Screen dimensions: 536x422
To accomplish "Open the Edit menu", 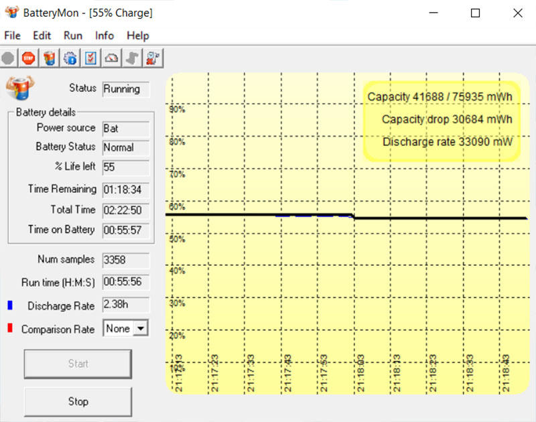I will coord(42,36).
